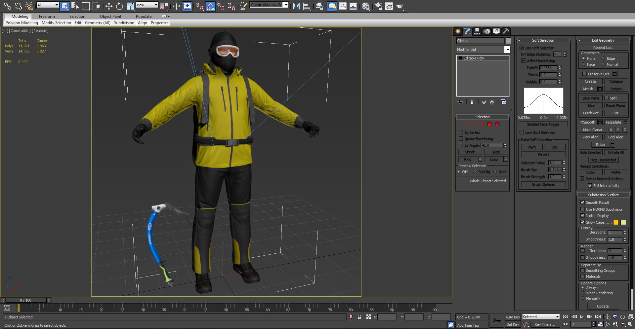Image resolution: width=635 pixels, height=329 pixels.
Task: Open Modify Selection ribbon panel
Action: [56, 23]
